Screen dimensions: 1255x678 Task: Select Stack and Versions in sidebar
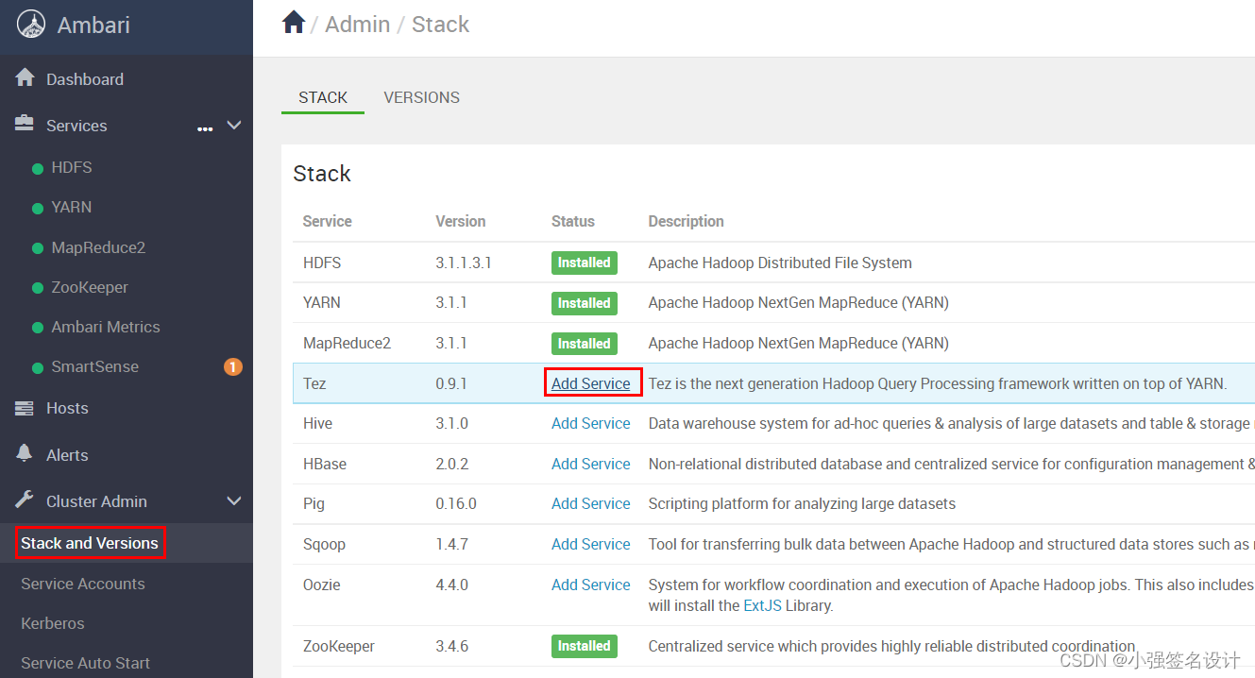tap(90, 543)
